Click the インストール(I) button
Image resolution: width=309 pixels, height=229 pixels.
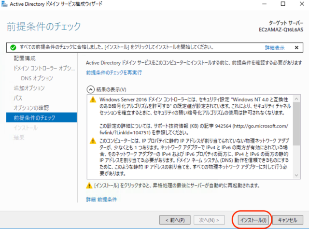(253, 220)
